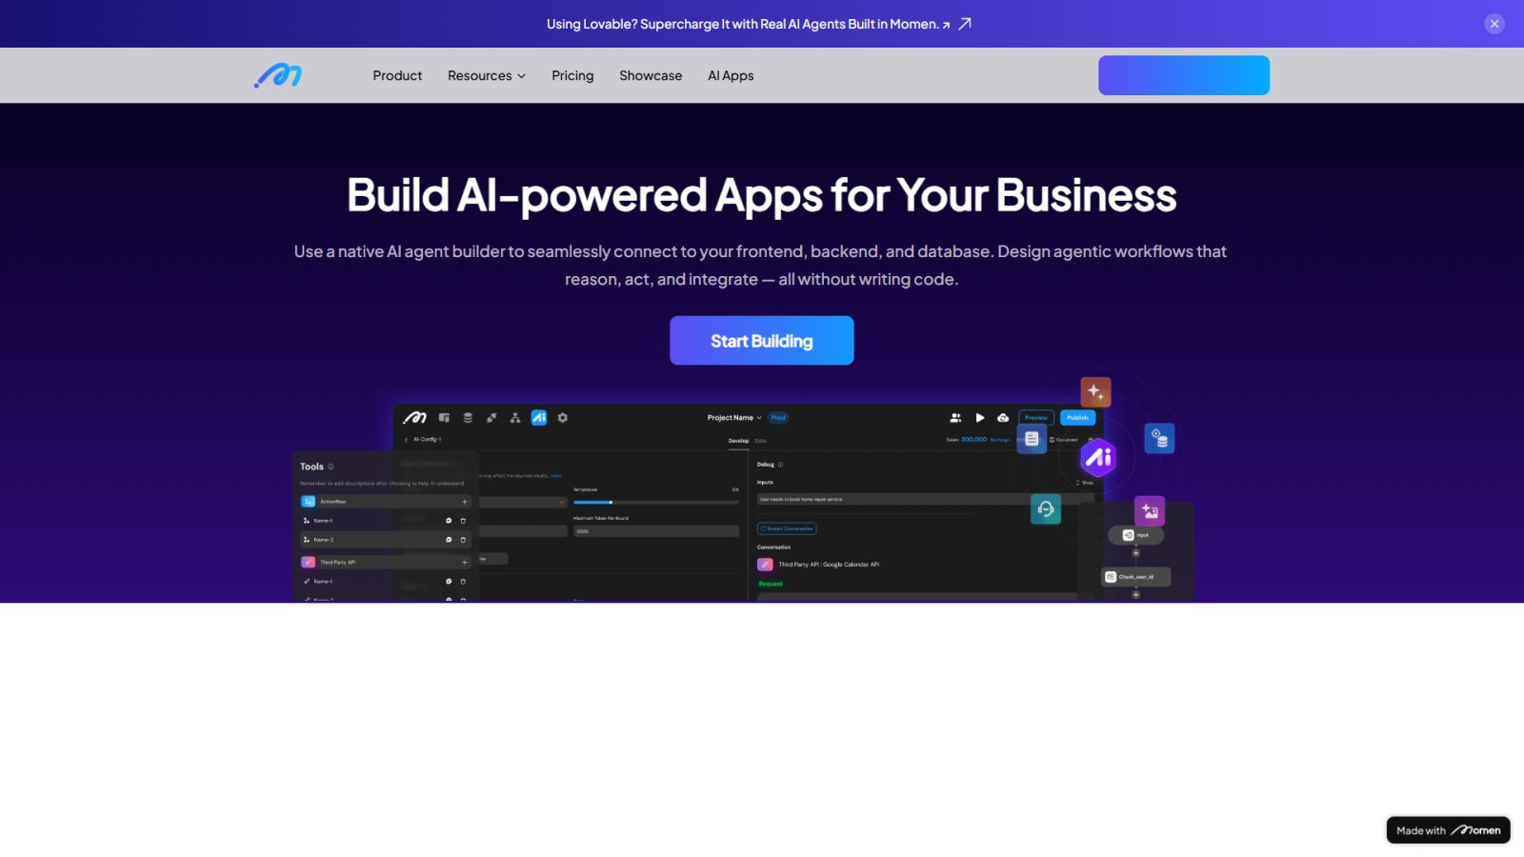Select the database icon in the editor toolbar
This screenshot has height=857, width=1524.
[x=468, y=418]
